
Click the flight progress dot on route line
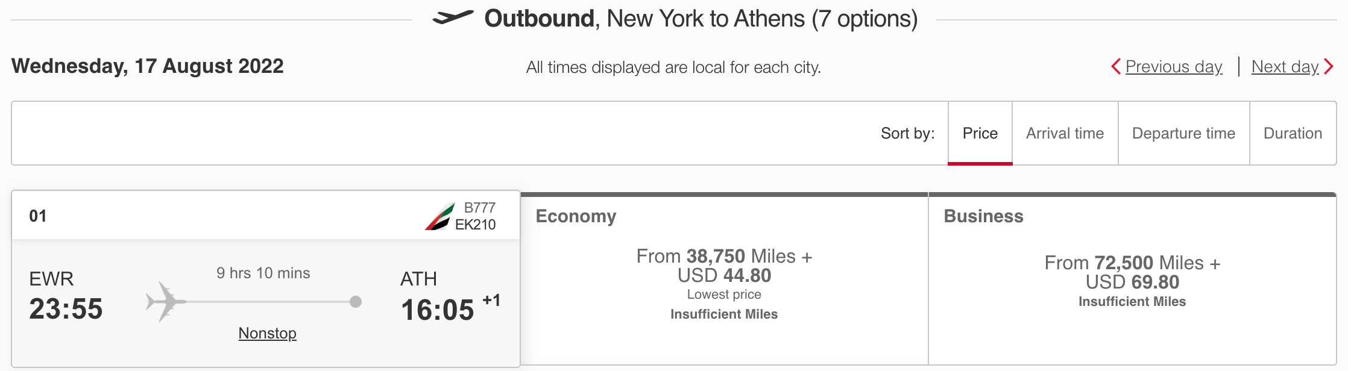356,301
